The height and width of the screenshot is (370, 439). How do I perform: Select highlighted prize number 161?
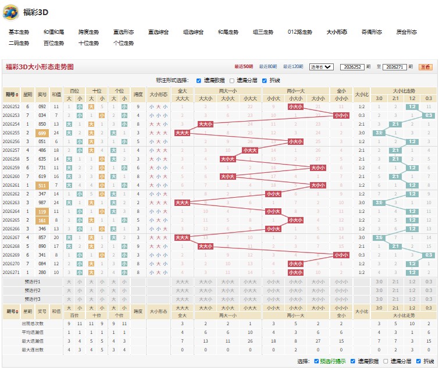point(42,220)
